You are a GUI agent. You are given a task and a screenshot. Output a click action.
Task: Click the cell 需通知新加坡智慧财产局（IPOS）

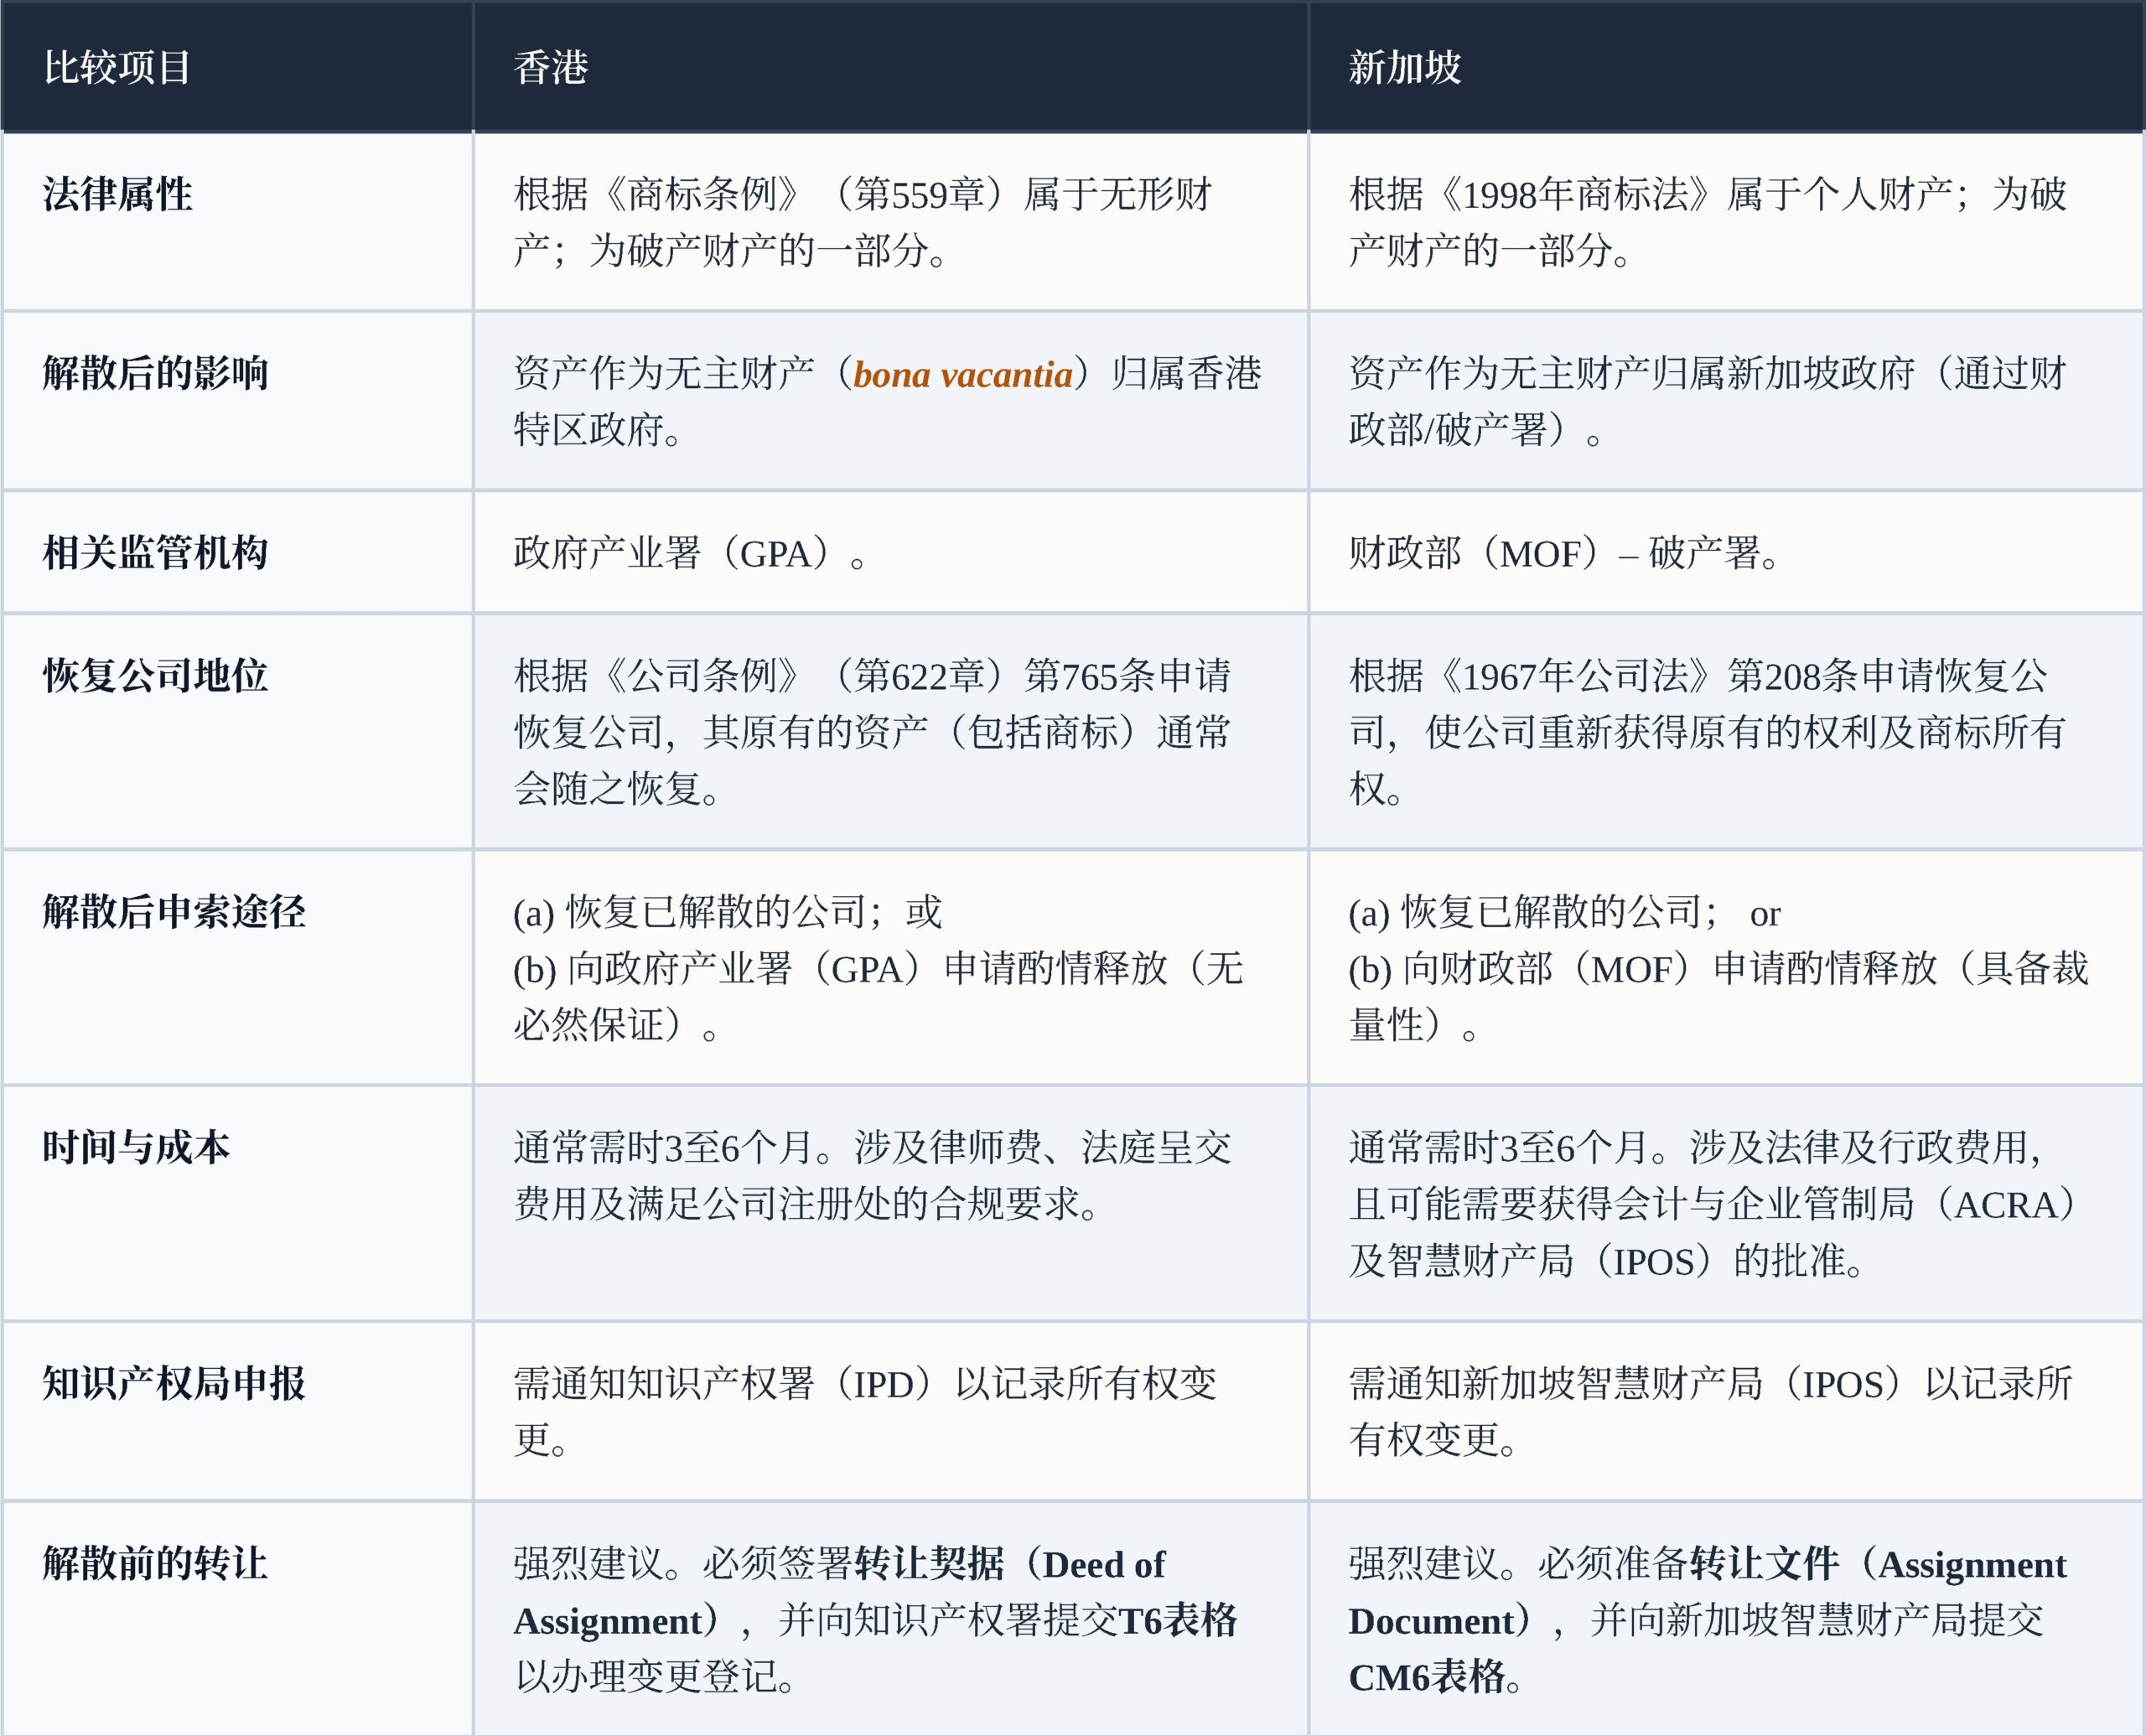point(1726,1411)
